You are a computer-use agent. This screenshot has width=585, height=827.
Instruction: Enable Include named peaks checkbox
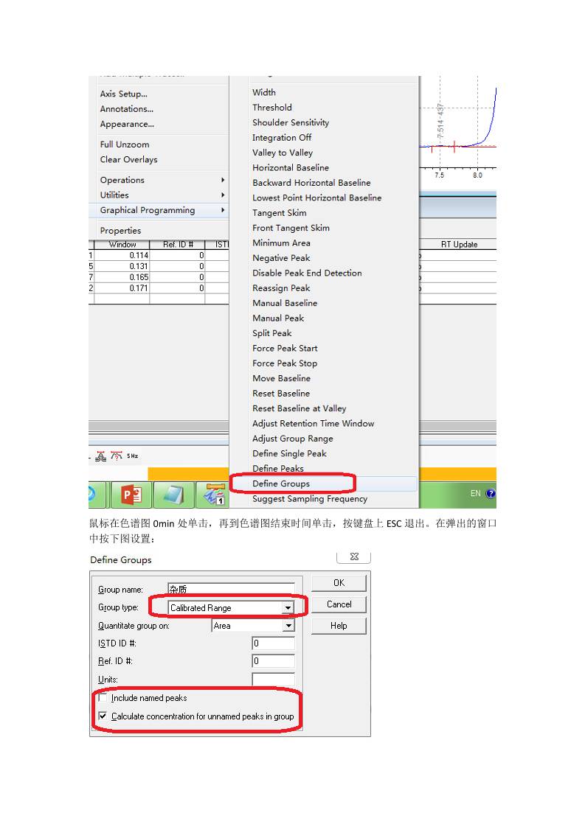pos(103,697)
